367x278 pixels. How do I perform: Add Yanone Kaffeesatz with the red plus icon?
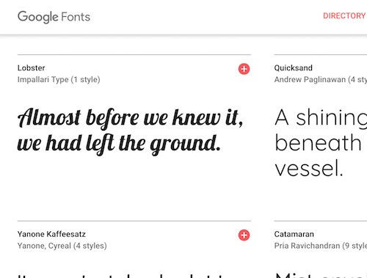click(244, 235)
